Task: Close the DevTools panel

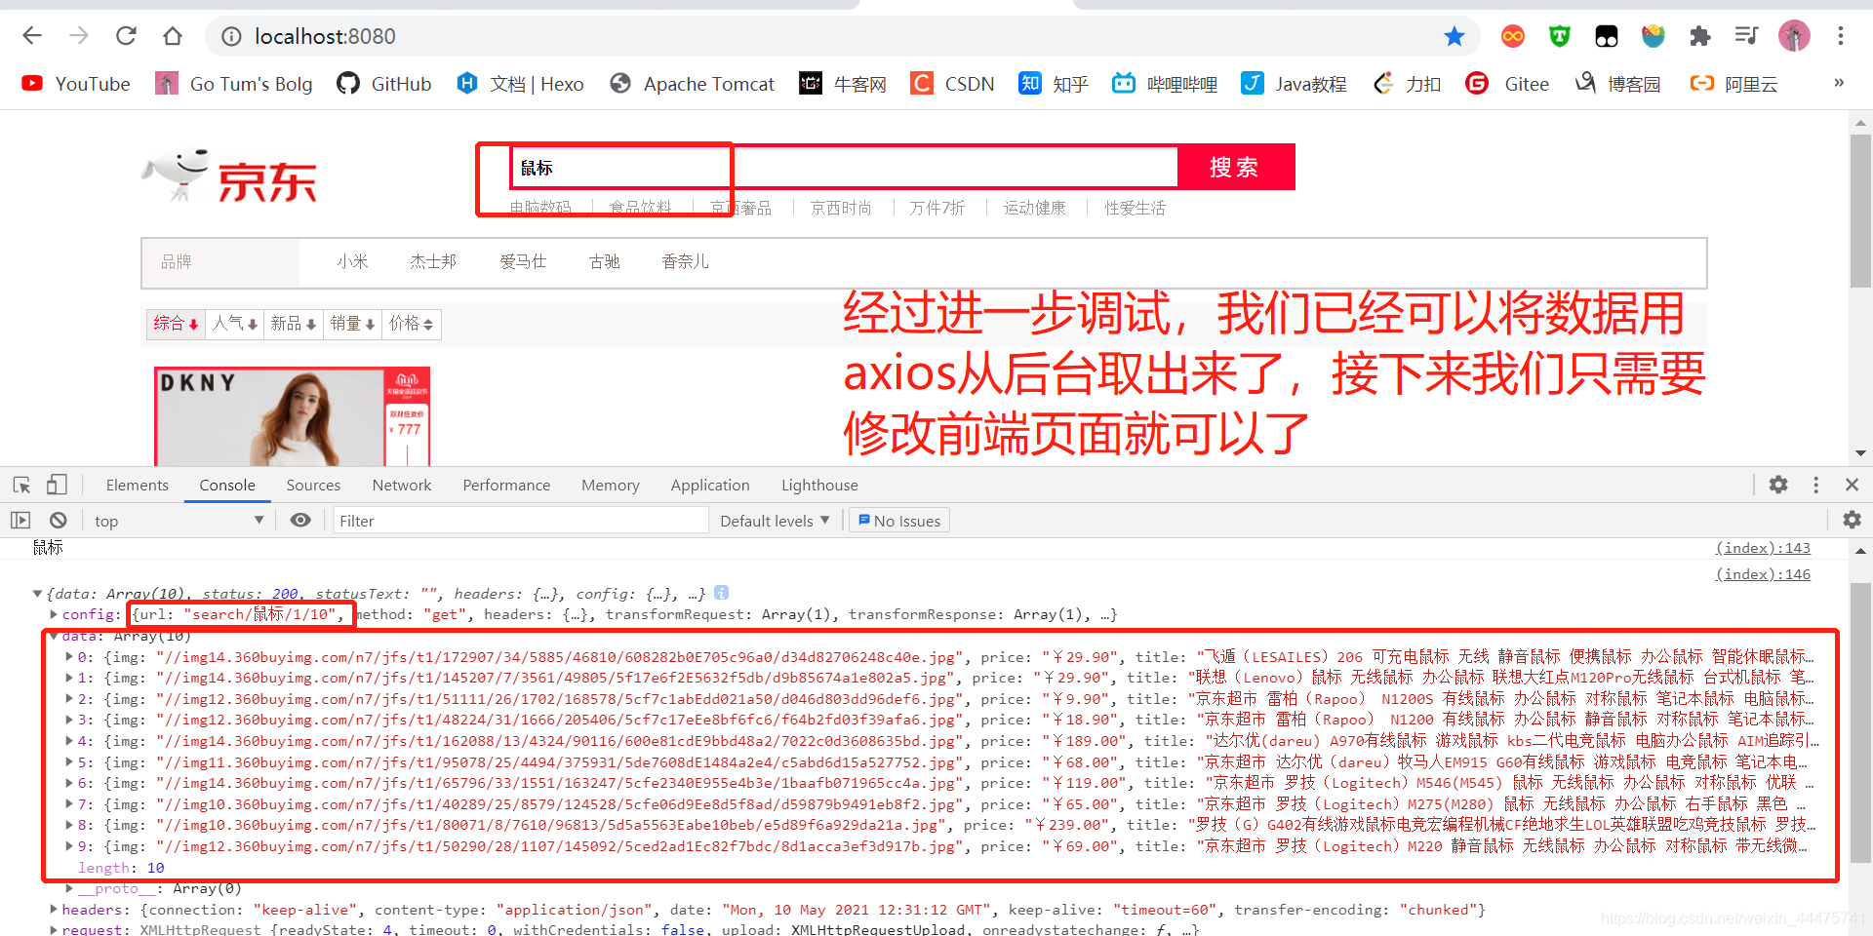Action: coord(1852,485)
